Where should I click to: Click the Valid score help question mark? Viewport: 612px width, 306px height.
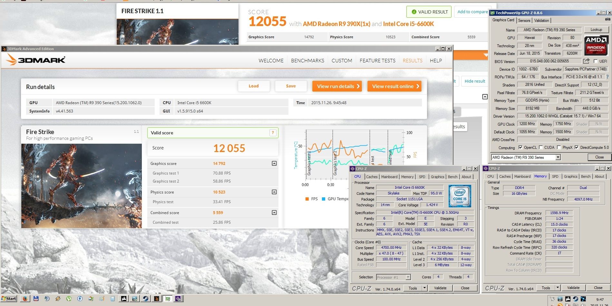coord(273,133)
